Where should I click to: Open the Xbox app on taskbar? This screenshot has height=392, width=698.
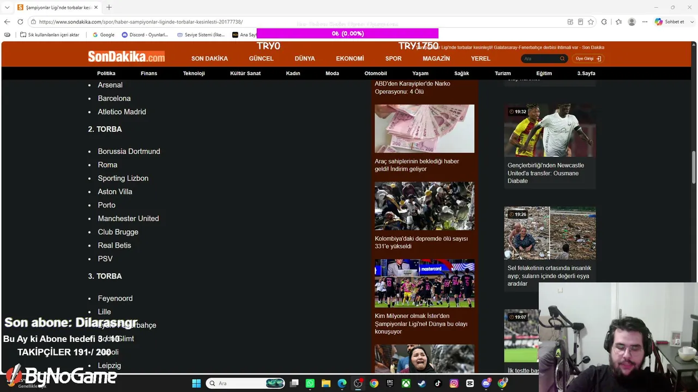tap(406, 383)
